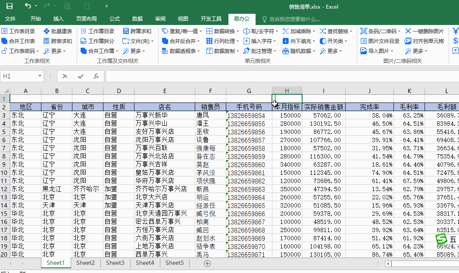Click the Undo arrow icon
This screenshot has width=459, height=273.
click(28, 6)
